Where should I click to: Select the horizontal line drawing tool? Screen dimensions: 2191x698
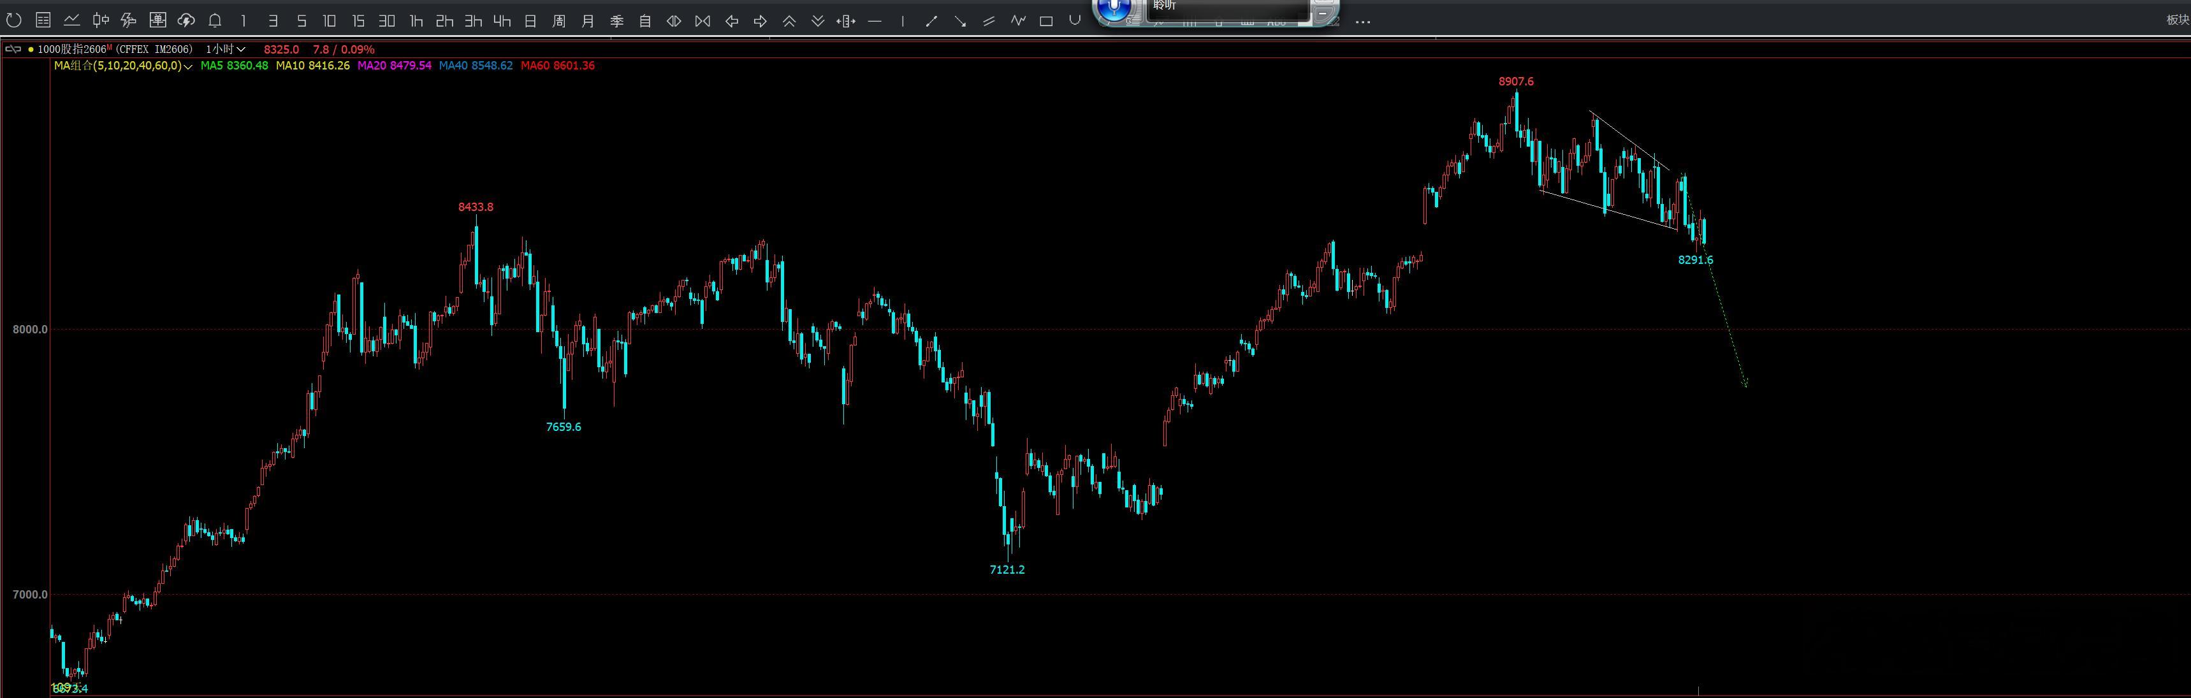[875, 21]
